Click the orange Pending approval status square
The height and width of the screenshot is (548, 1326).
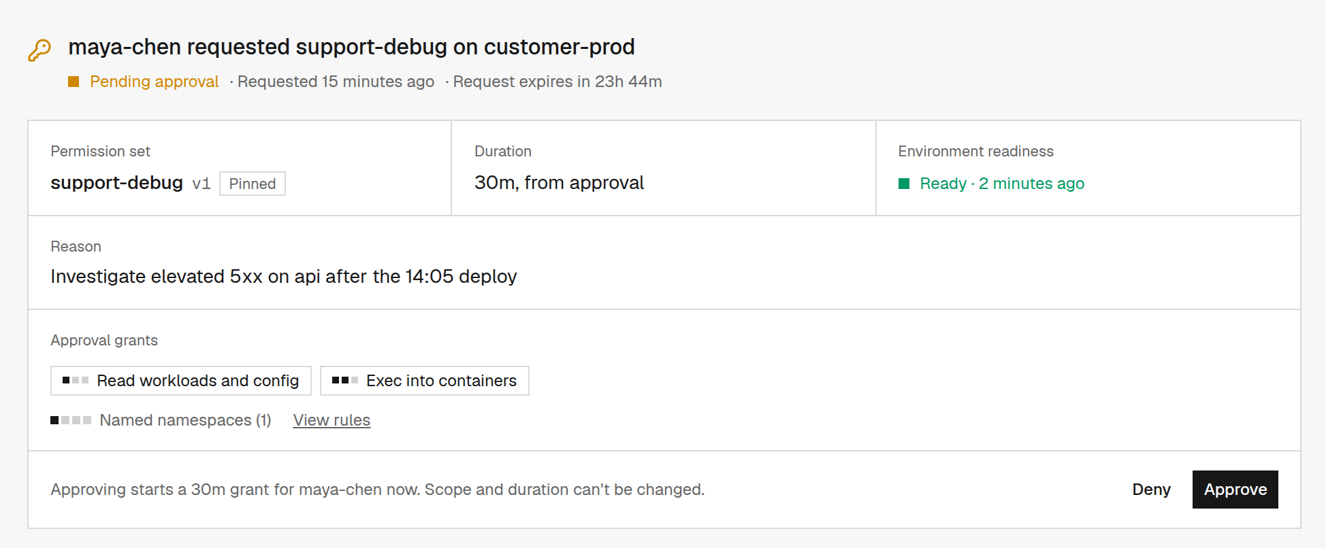point(74,82)
